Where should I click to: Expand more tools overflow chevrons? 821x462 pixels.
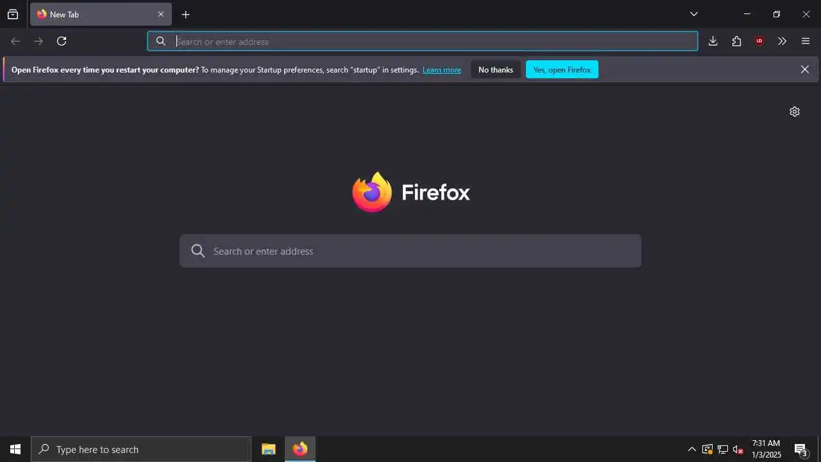(x=782, y=41)
